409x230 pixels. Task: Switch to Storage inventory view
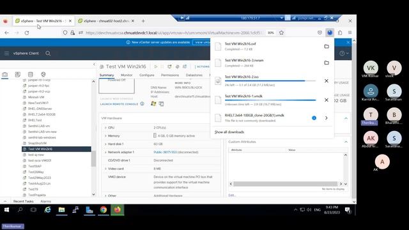[31, 74]
